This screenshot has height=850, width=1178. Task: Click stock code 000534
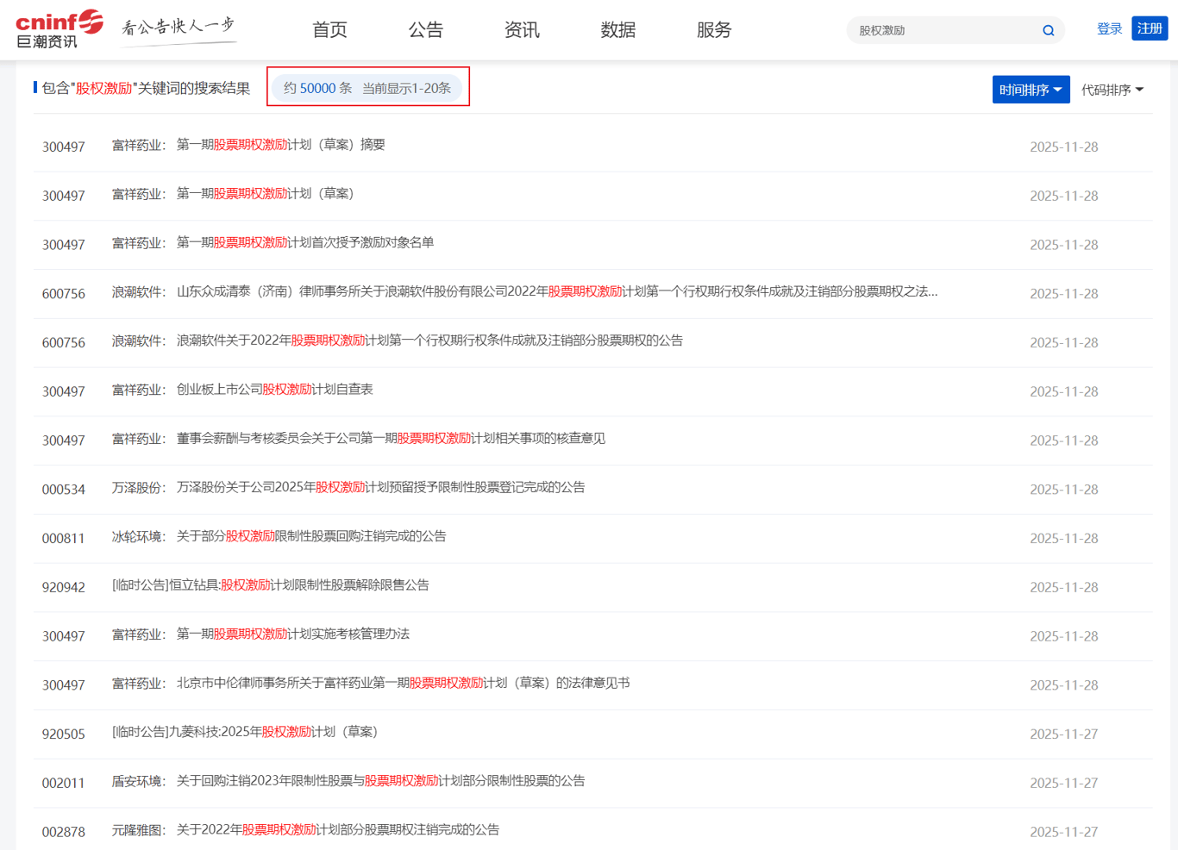(64, 490)
